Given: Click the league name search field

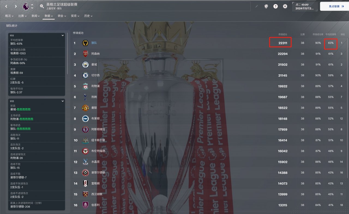Looking at the screenshot, I should [145, 6].
